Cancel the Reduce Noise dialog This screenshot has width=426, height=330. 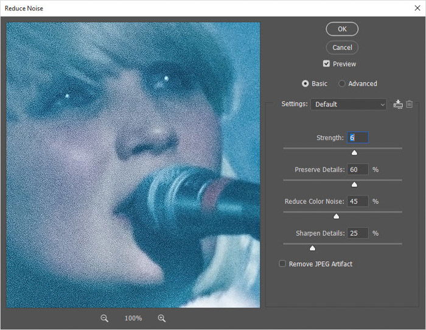[342, 47]
